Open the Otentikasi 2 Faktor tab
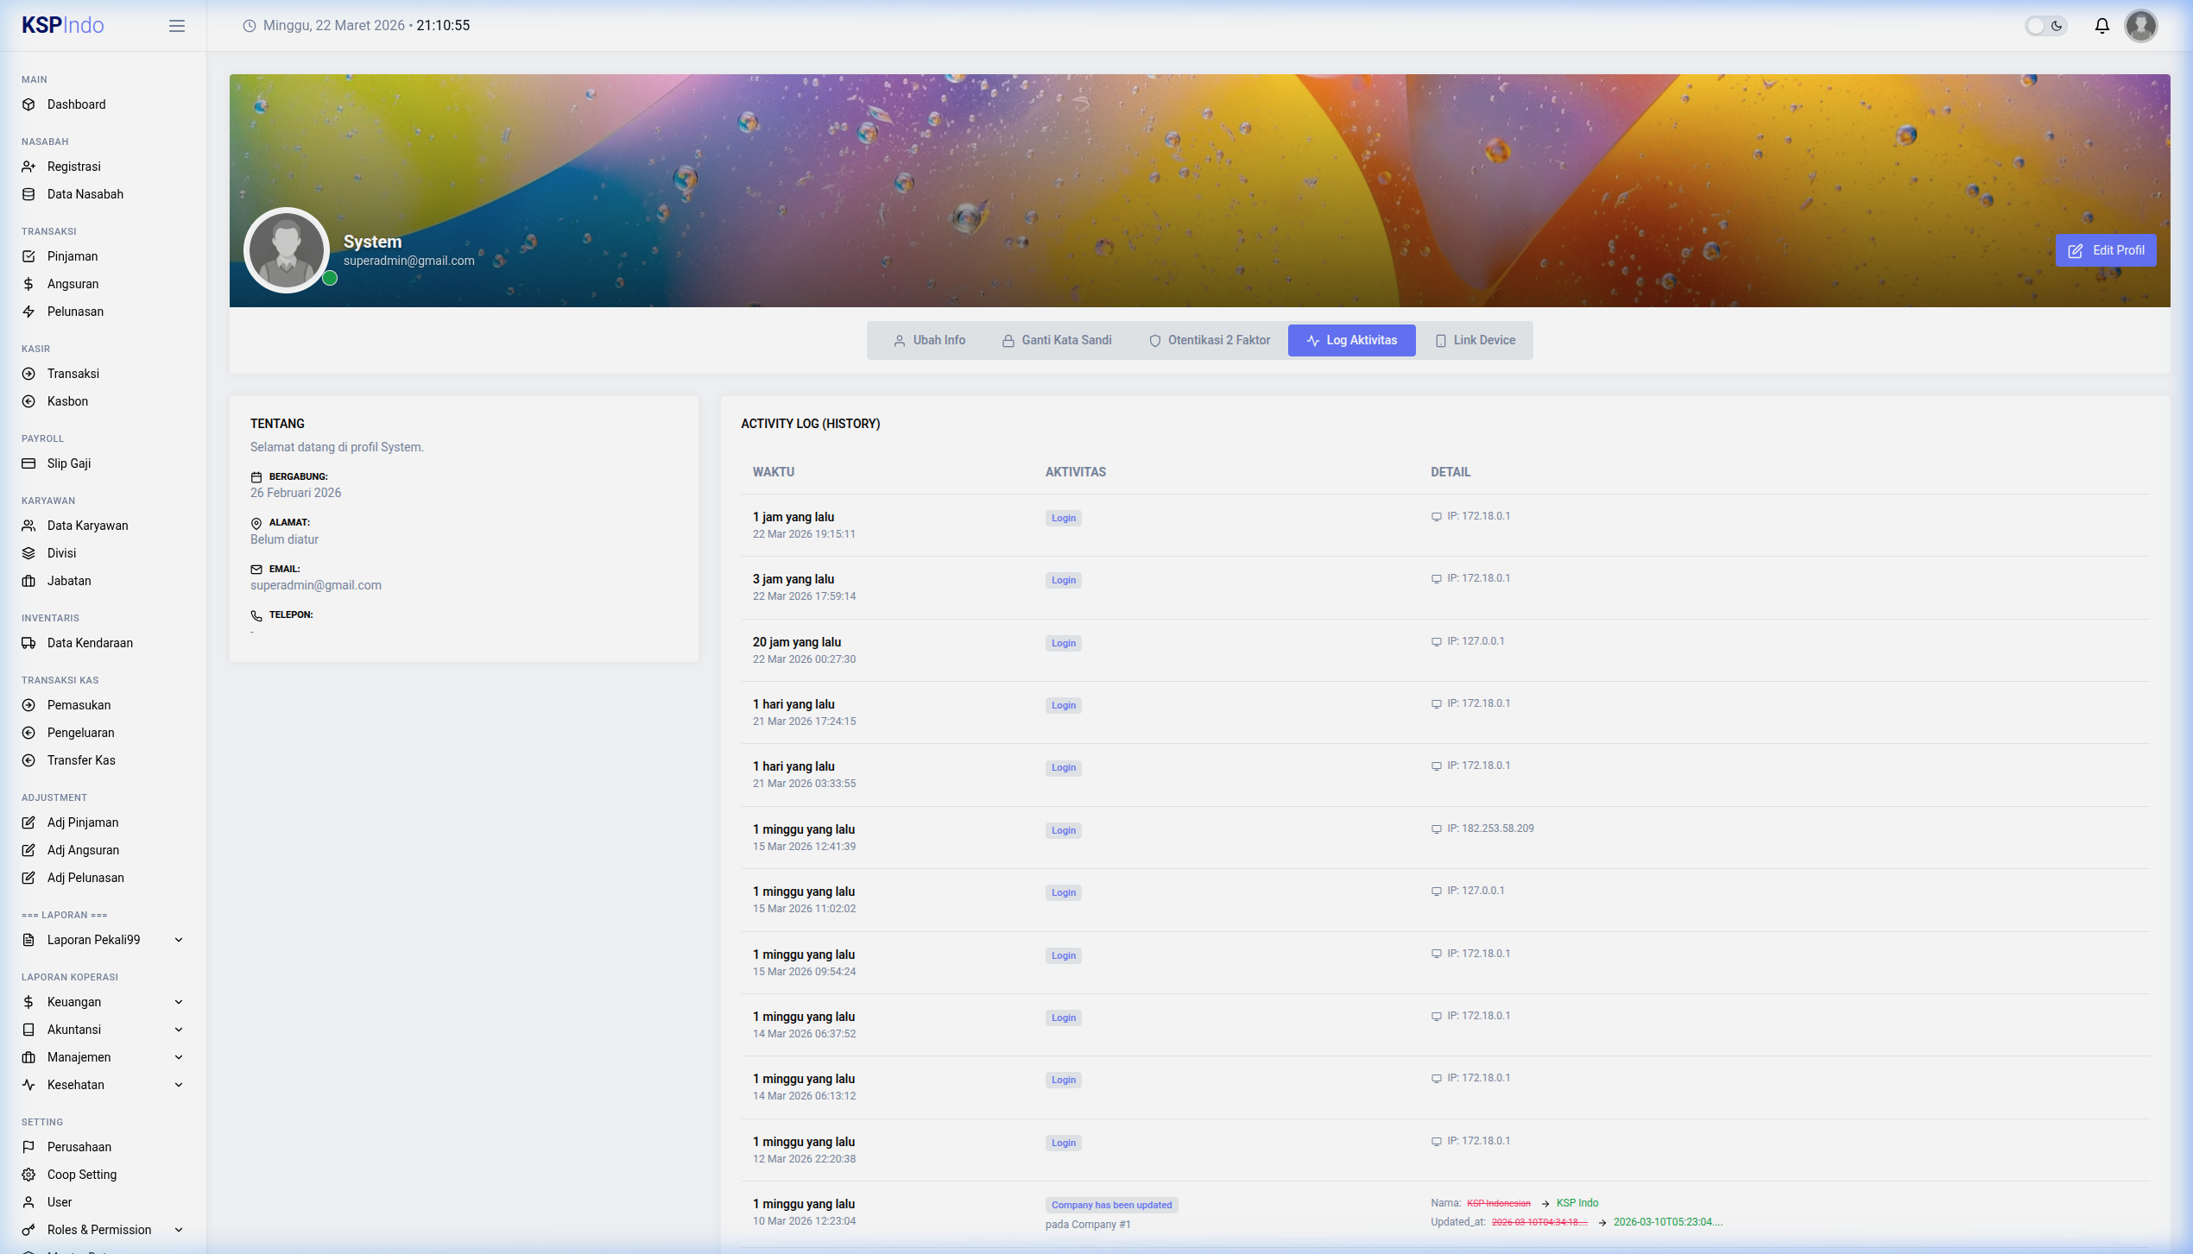Image resolution: width=2193 pixels, height=1254 pixels. pyautogui.click(x=1210, y=340)
